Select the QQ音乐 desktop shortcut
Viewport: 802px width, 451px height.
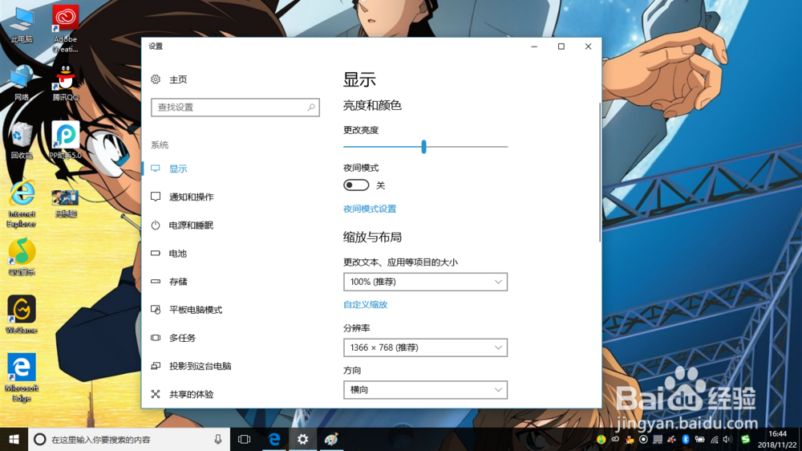click(22, 257)
